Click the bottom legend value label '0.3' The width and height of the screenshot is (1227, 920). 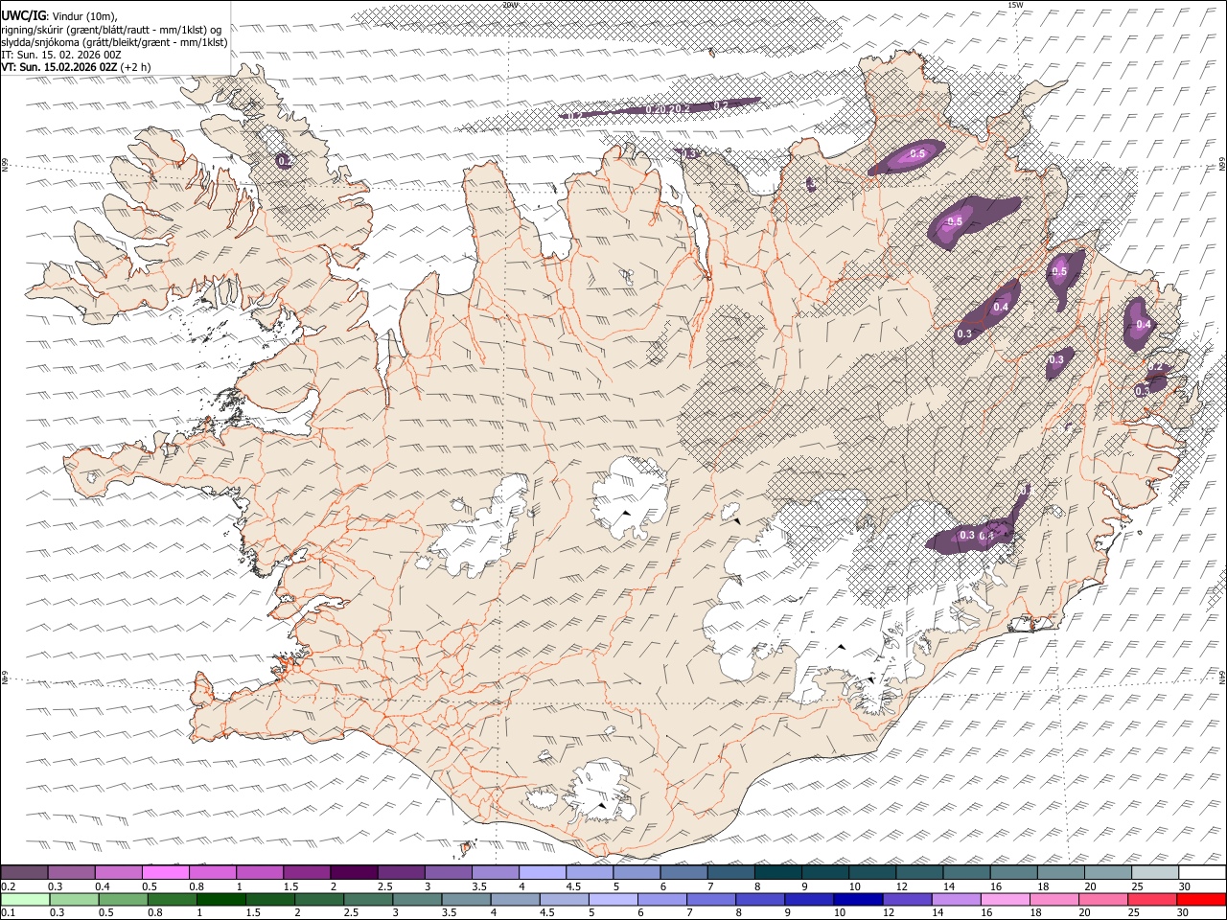click(56, 913)
